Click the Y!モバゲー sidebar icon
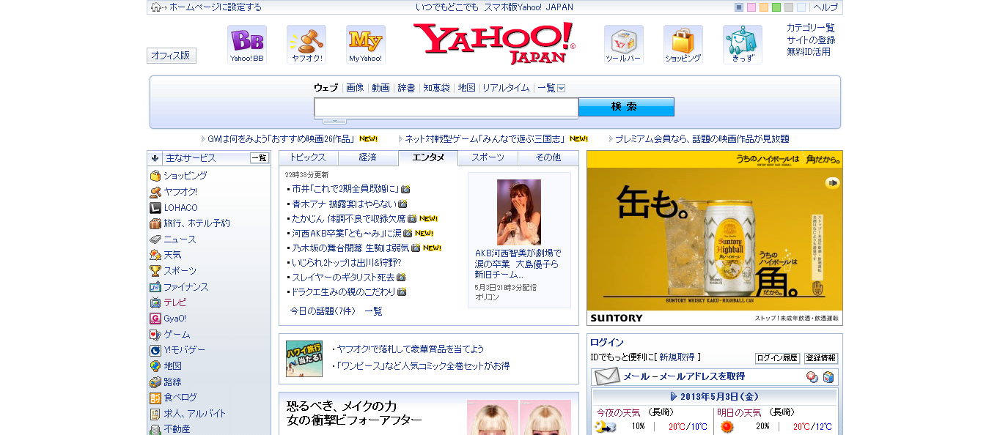 click(x=155, y=350)
